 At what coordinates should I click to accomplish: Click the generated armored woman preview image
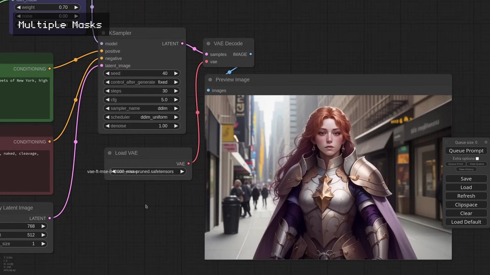[x=328, y=177]
